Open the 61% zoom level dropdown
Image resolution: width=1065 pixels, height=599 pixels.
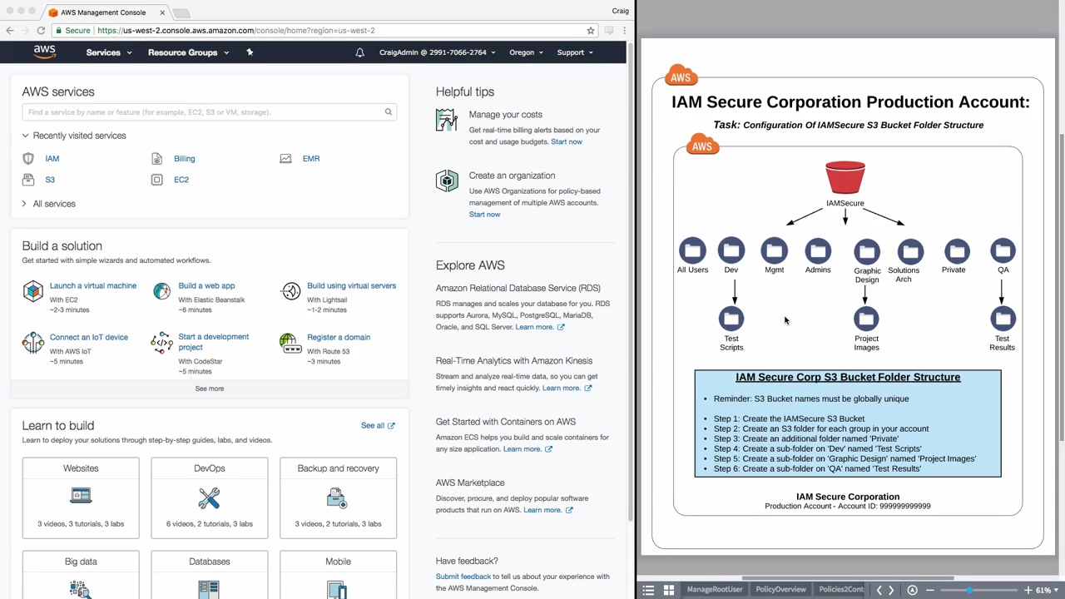(1046, 590)
